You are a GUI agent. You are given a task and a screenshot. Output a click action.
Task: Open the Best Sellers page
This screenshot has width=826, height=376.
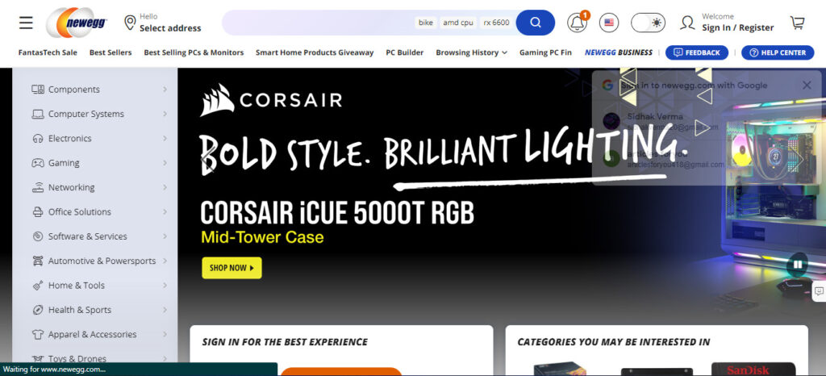(x=111, y=52)
